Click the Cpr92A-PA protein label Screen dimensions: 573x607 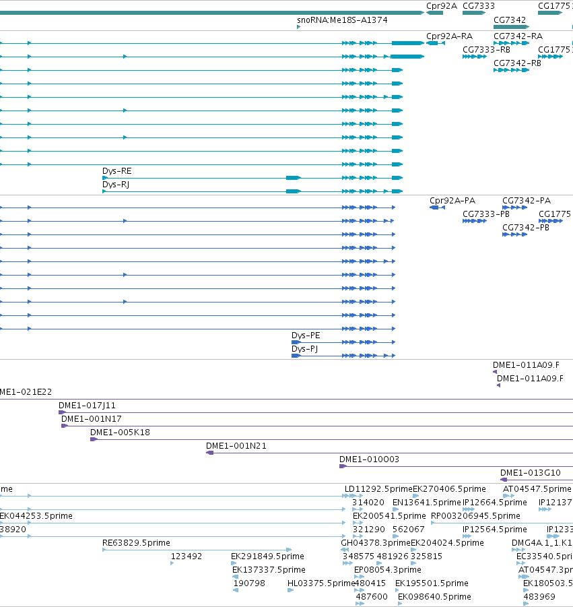[452, 201]
